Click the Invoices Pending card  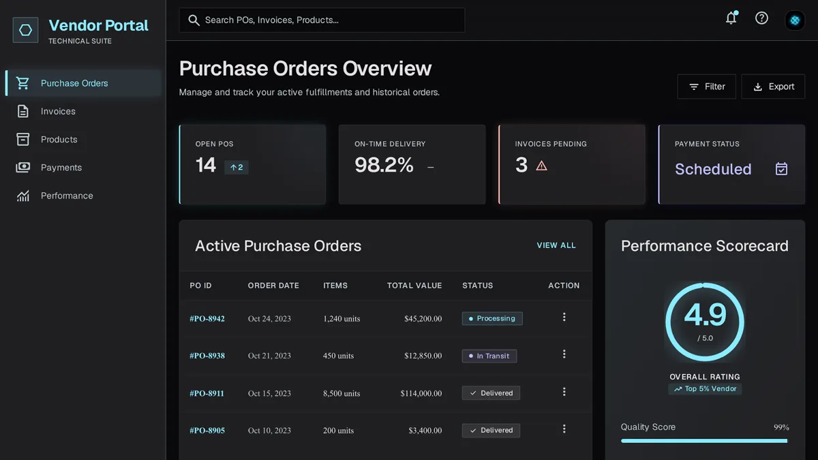572,164
